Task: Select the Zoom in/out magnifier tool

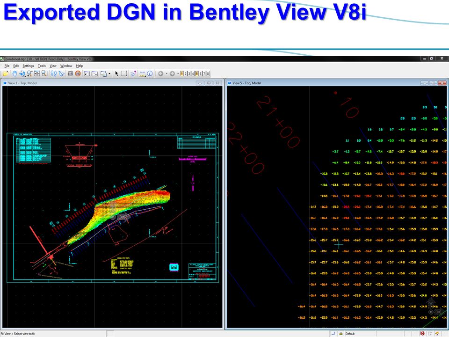Action: click(29, 73)
